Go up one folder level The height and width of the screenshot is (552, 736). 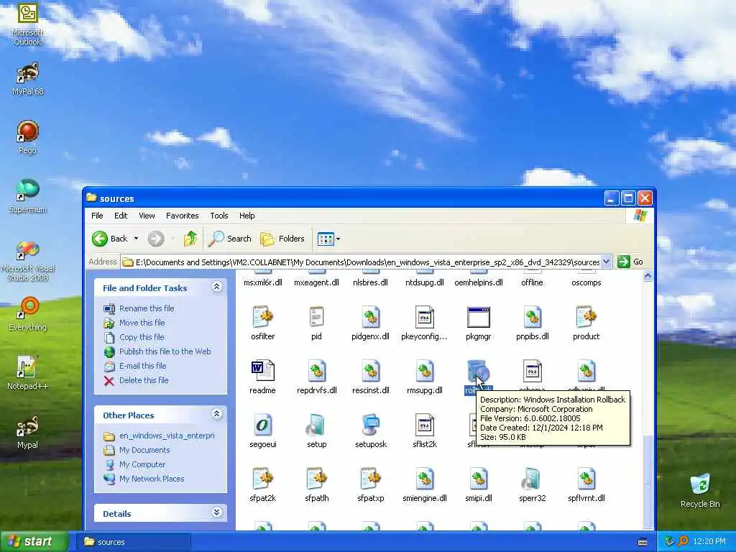[x=190, y=239]
